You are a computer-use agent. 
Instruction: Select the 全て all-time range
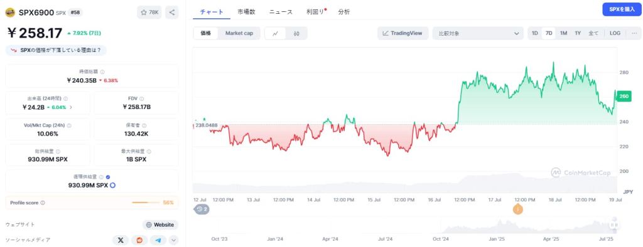(593, 33)
